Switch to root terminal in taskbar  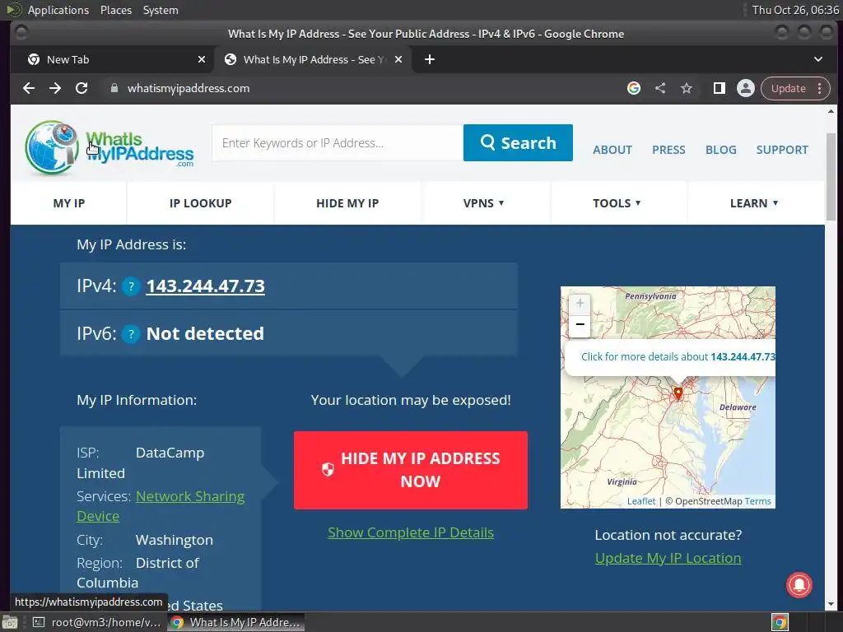click(97, 622)
